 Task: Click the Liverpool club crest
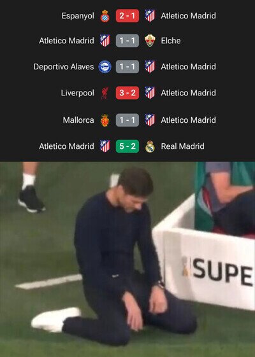point(105,93)
